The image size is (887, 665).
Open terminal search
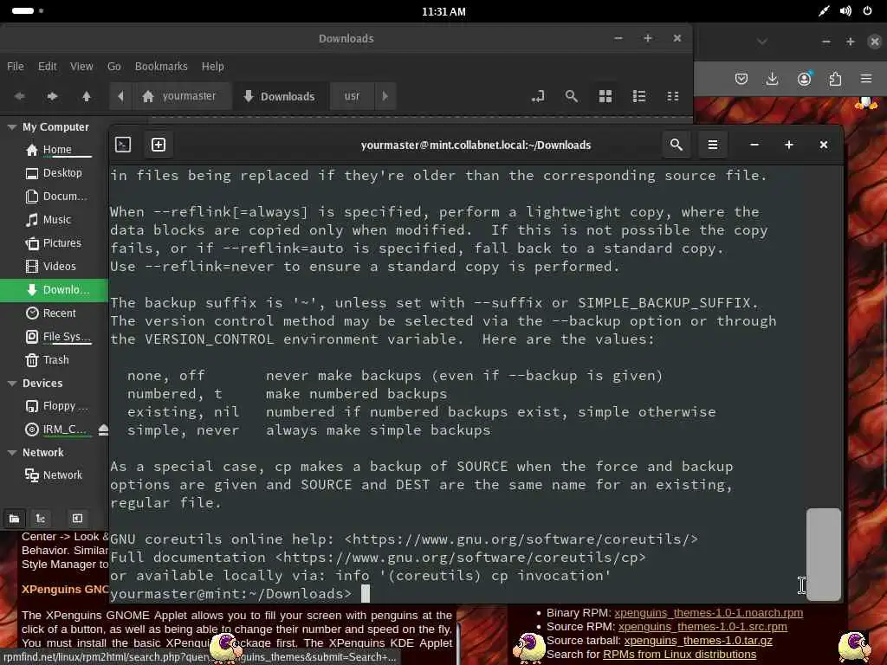(x=676, y=145)
